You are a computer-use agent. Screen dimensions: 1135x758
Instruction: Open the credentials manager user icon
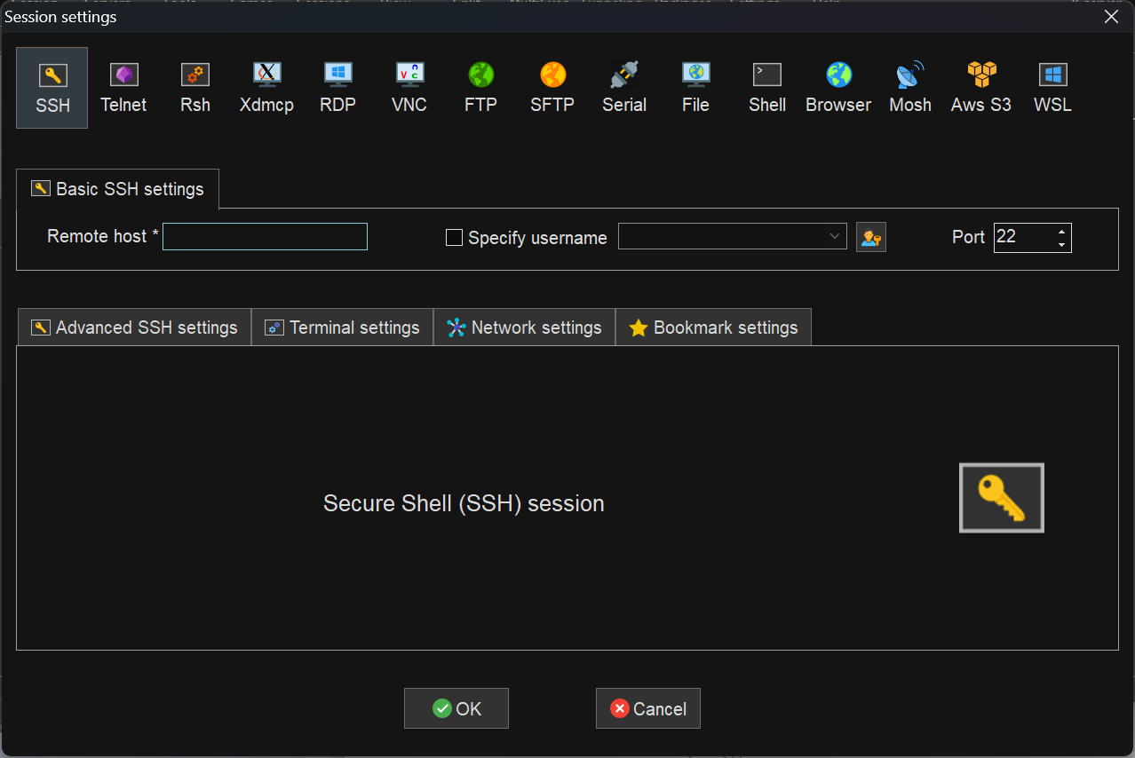coord(871,237)
